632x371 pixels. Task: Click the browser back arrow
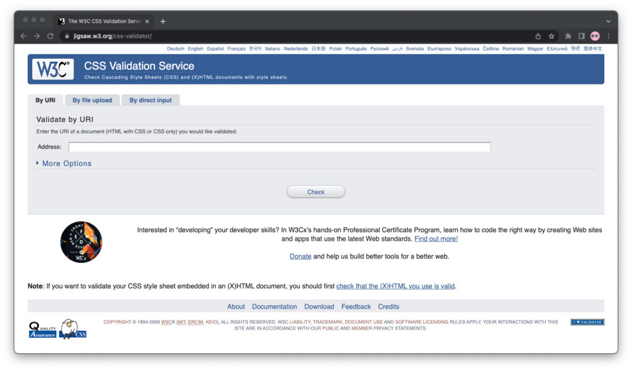[x=24, y=36]
